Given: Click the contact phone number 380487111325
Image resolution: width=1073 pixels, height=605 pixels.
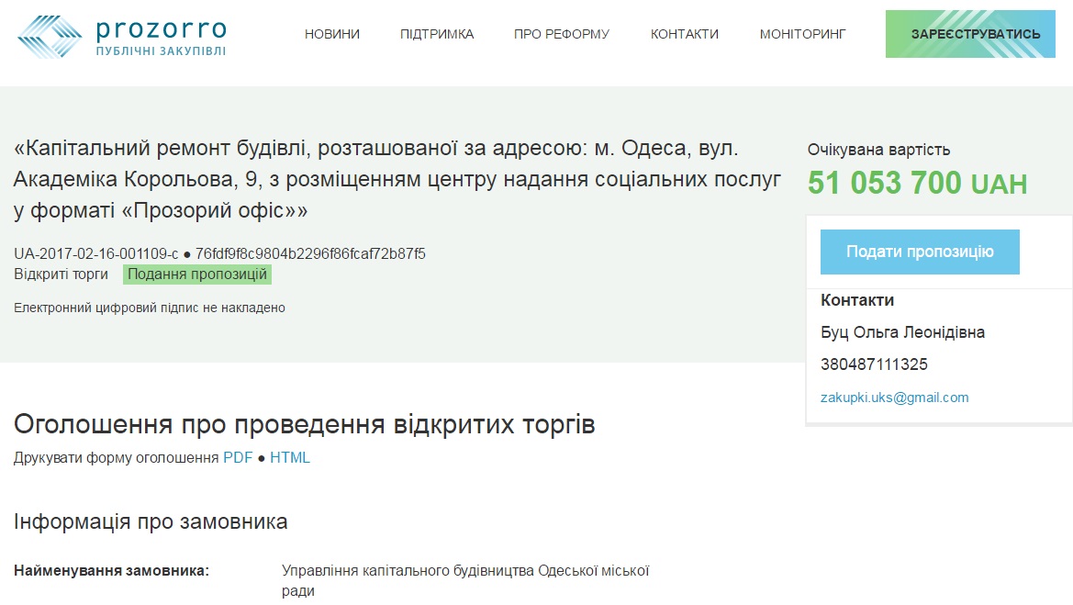Looking at the screenshot, I should 874,364.
